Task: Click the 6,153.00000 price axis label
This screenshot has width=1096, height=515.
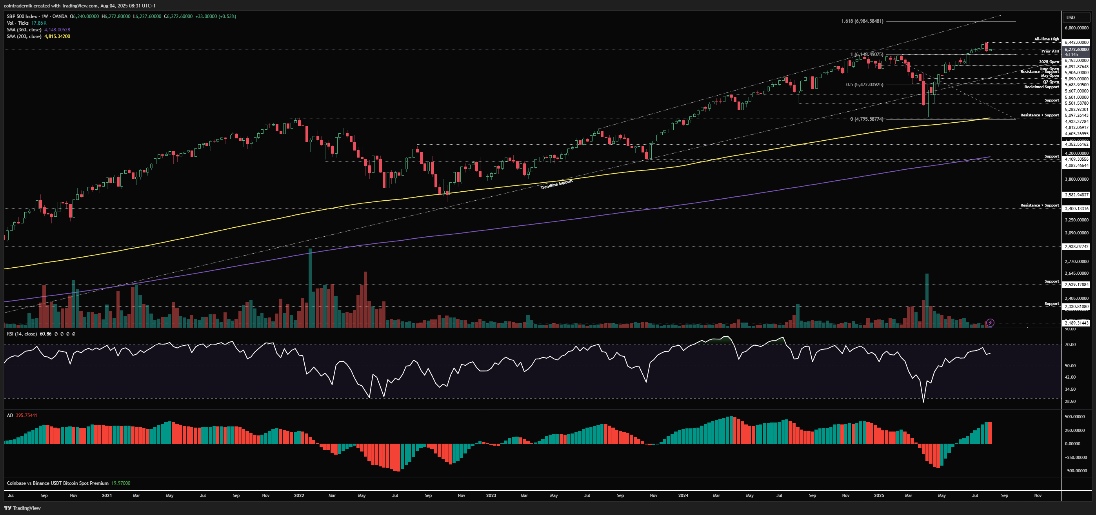Action: (1076, 60)
